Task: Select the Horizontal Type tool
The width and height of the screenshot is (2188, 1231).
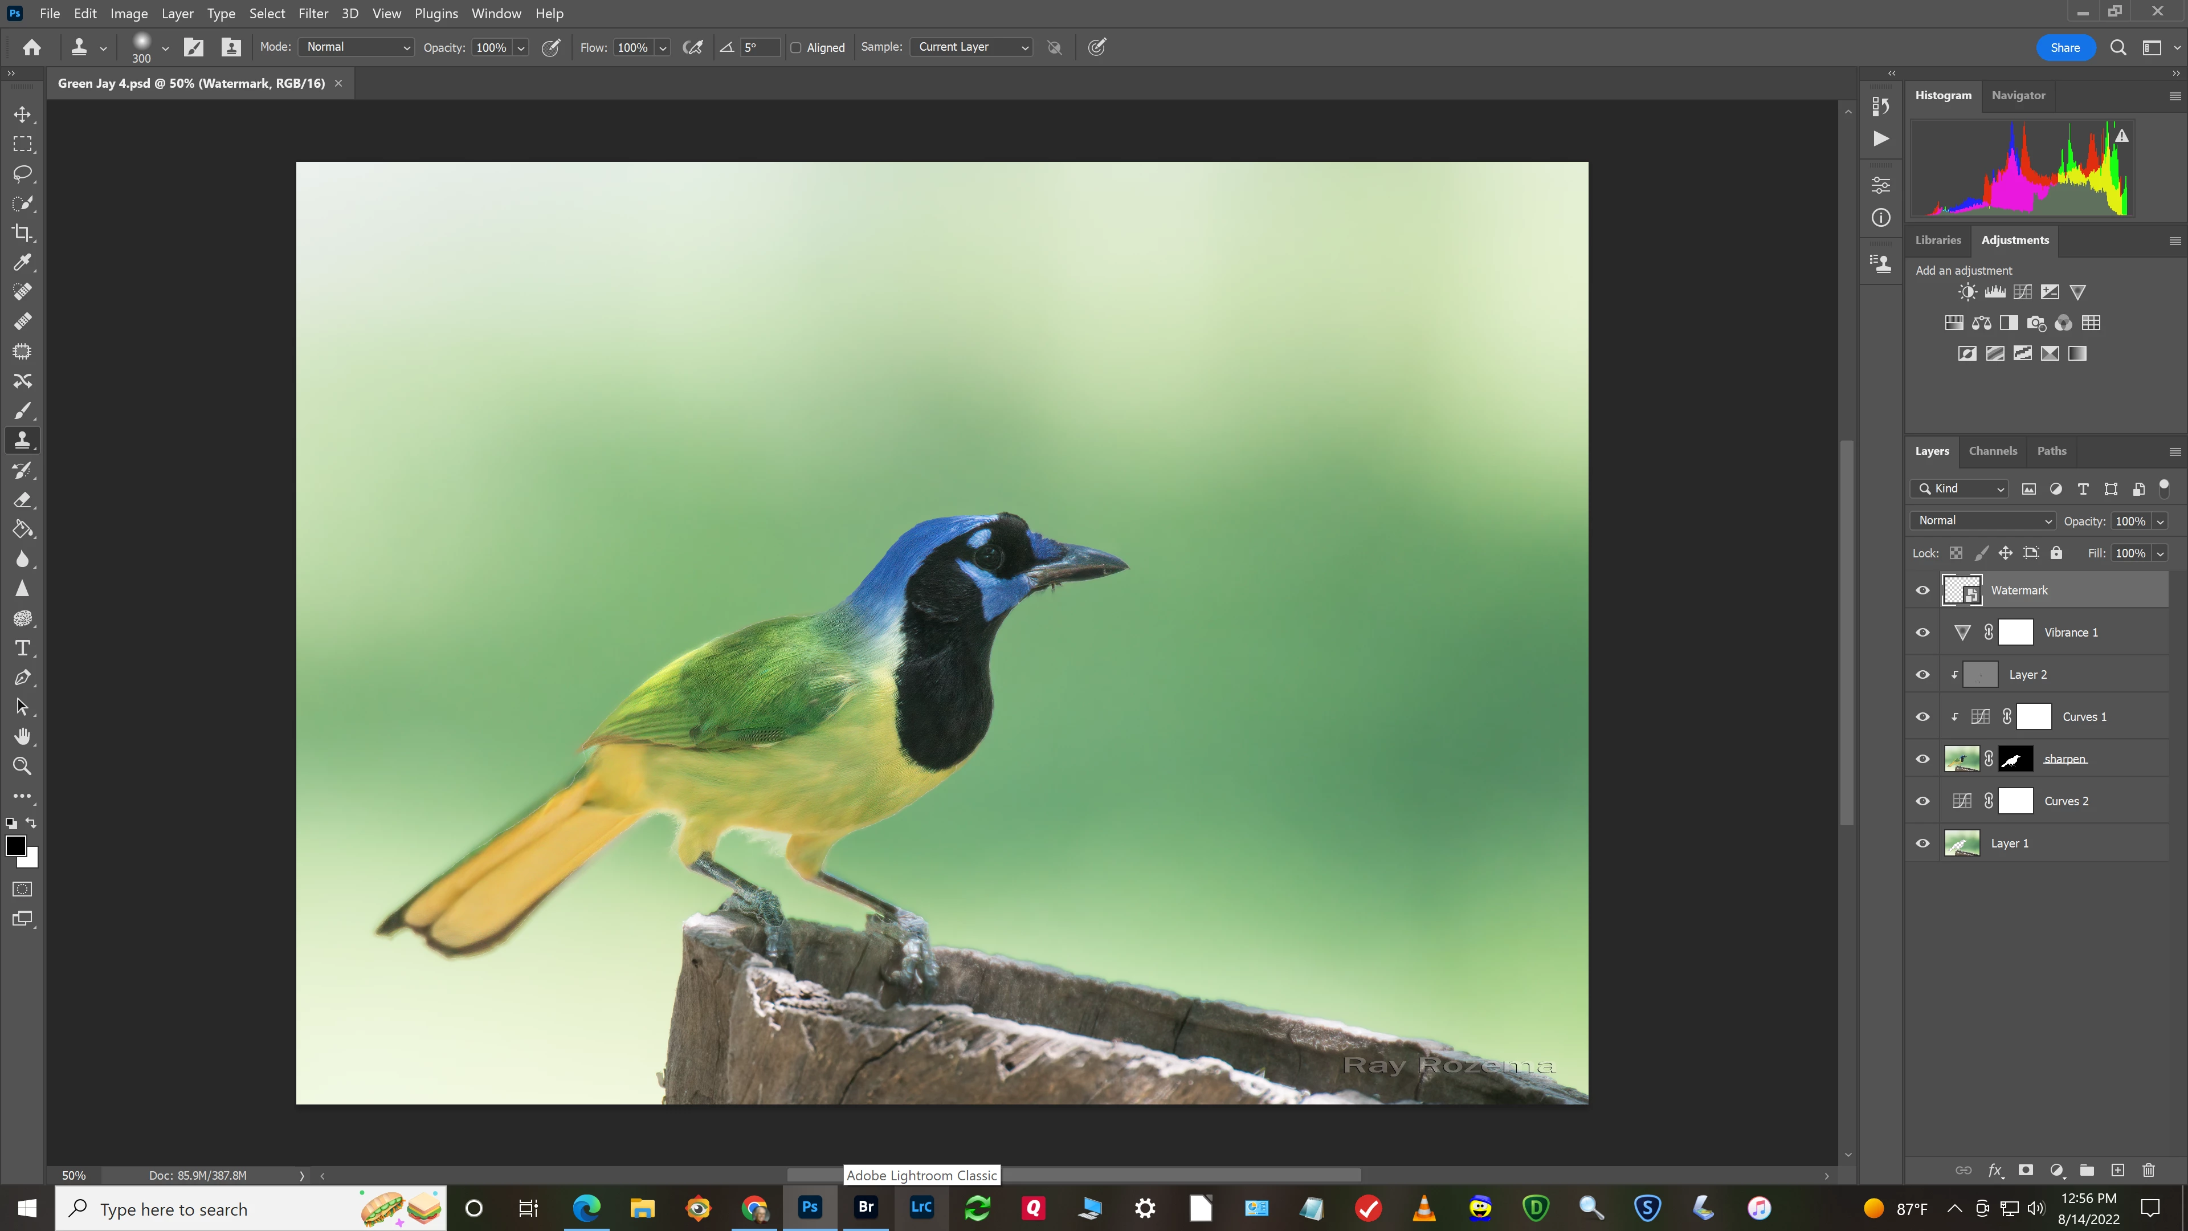Action: [x=23, y=648]
